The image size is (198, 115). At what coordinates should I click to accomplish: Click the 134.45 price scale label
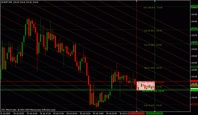[x=194, y=77]
